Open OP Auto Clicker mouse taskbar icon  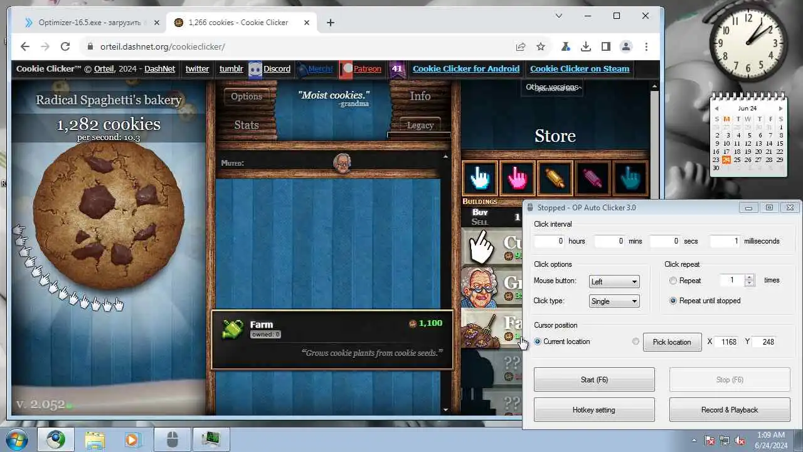173,439
